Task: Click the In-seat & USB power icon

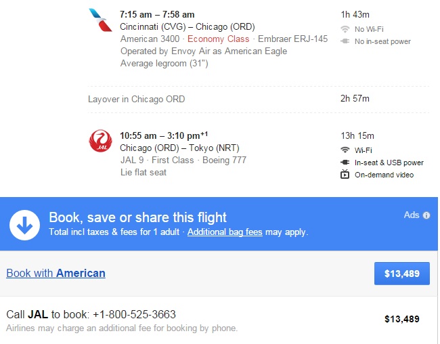Action: click(x=345, y=163)
